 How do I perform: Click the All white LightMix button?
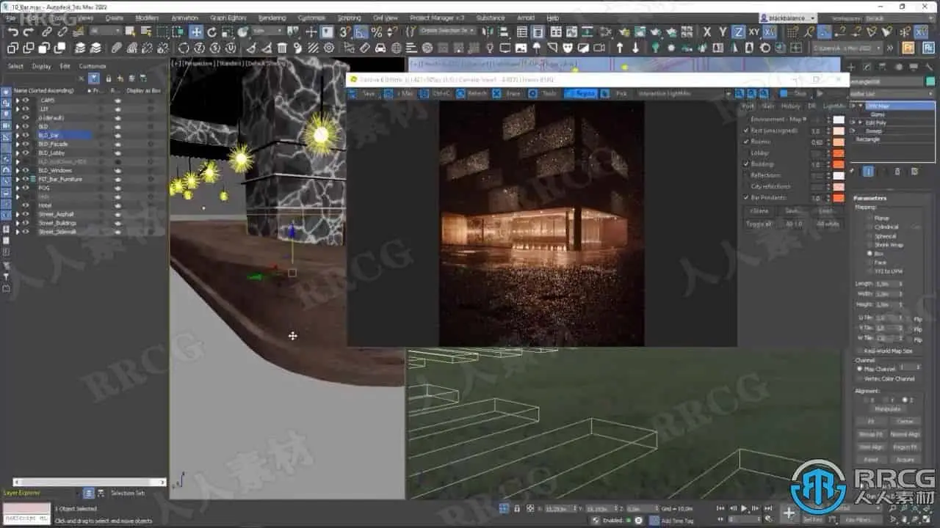828,224
